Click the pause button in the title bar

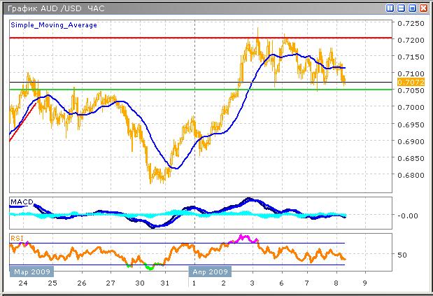click(x=390, y=8)
